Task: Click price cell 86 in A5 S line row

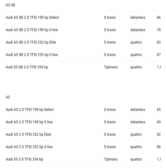Action: 159,147
